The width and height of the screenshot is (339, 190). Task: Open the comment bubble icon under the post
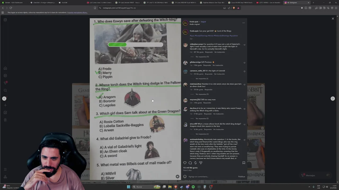pyautogui.click(x=190, y=163)
